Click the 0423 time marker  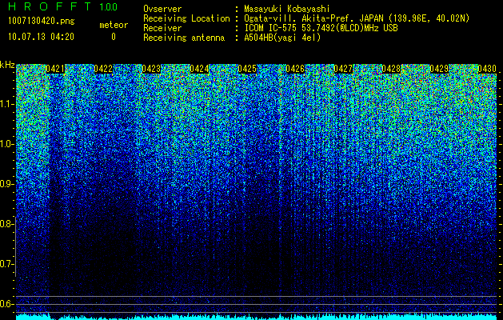coord(151,69)
